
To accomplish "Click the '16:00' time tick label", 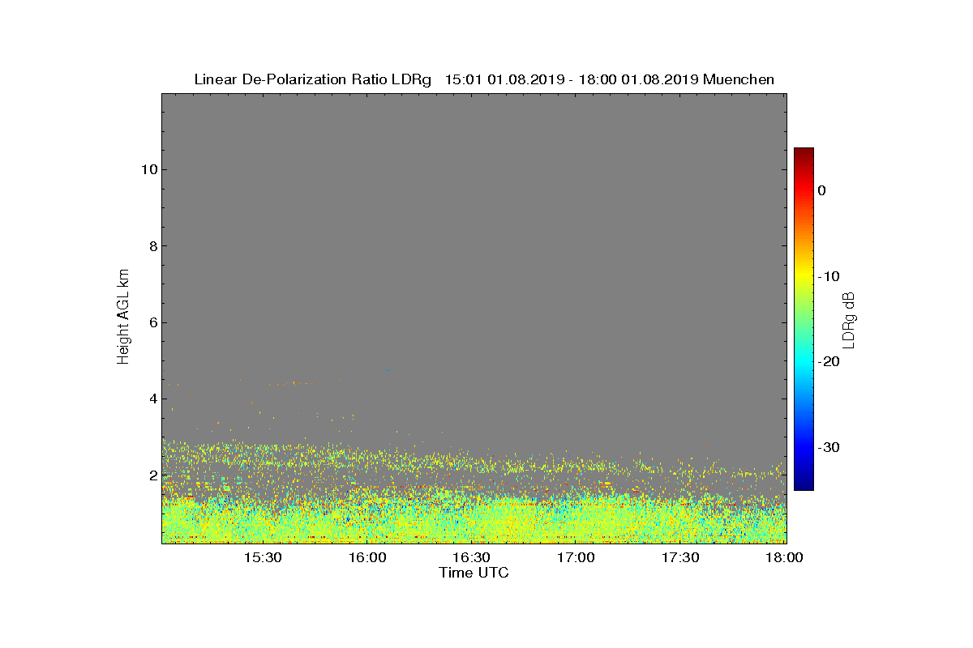I will 367,558.
